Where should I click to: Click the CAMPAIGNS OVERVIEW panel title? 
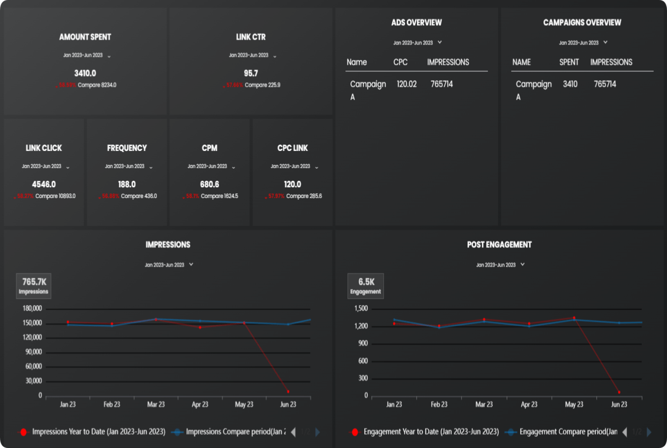click(582, 22)
